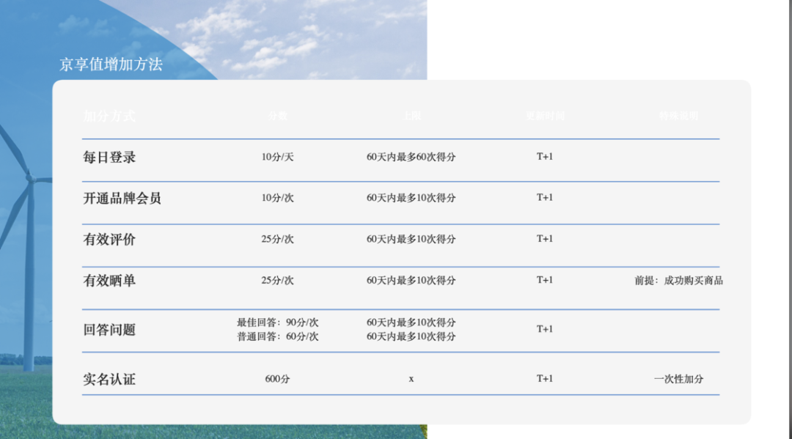Click the row label 回答问题
The width and height of the screenshot is (792, 439).
click(109, 330)
